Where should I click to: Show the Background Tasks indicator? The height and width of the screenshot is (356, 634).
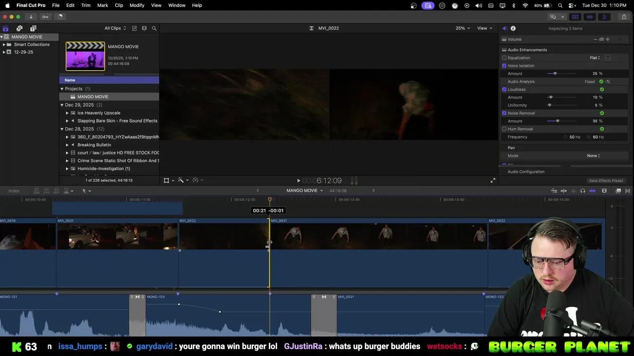pos(60,16)
